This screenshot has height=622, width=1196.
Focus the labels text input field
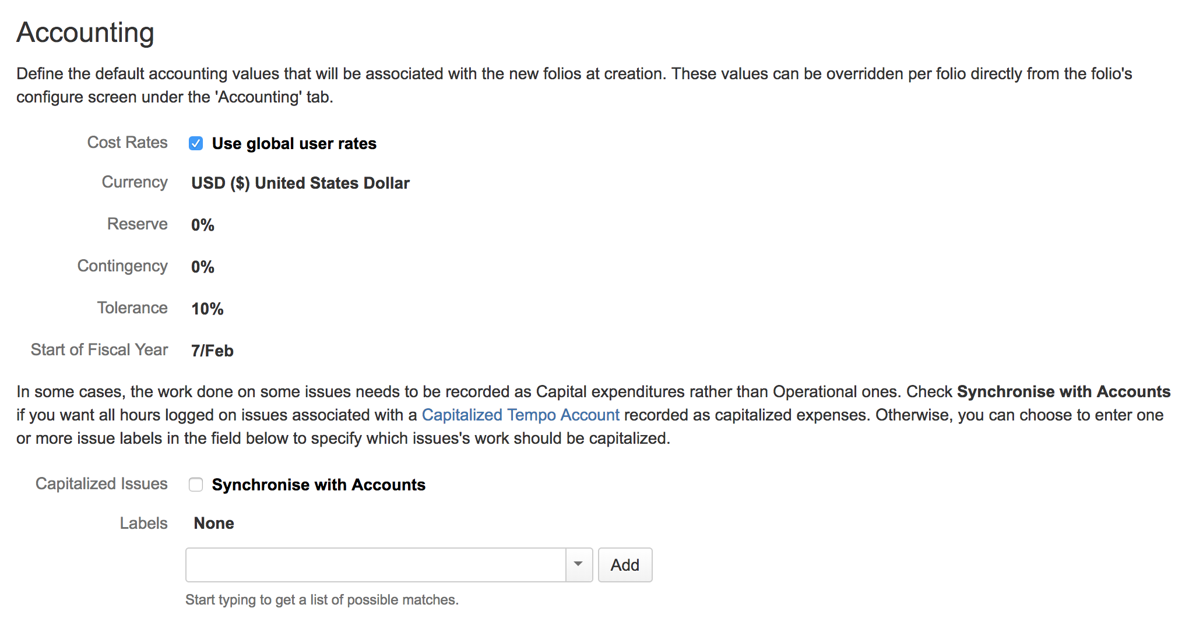pyautogui.click(x=375, y=564)
